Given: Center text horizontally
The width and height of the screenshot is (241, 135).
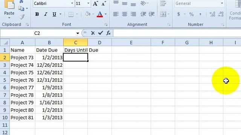Looking at the screenshot, I should point(125,14).
